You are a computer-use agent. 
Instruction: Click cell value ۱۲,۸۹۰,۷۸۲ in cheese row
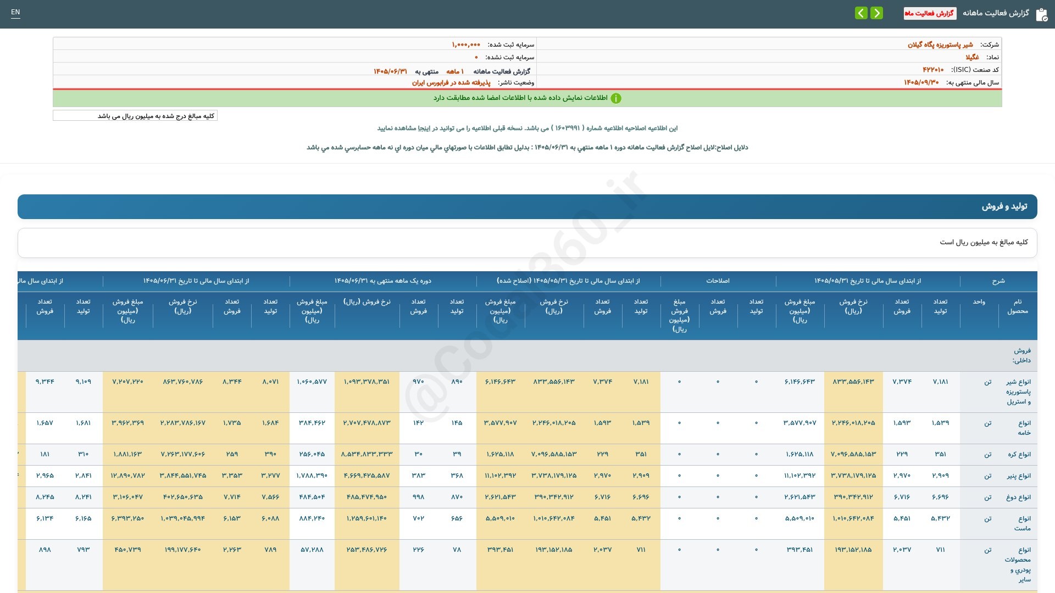pos(127,476)
